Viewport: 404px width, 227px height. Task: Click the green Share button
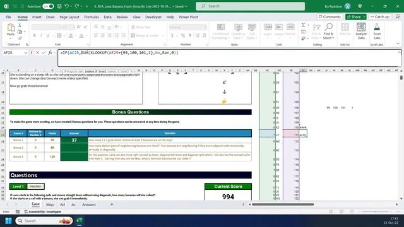pos(353,17)
